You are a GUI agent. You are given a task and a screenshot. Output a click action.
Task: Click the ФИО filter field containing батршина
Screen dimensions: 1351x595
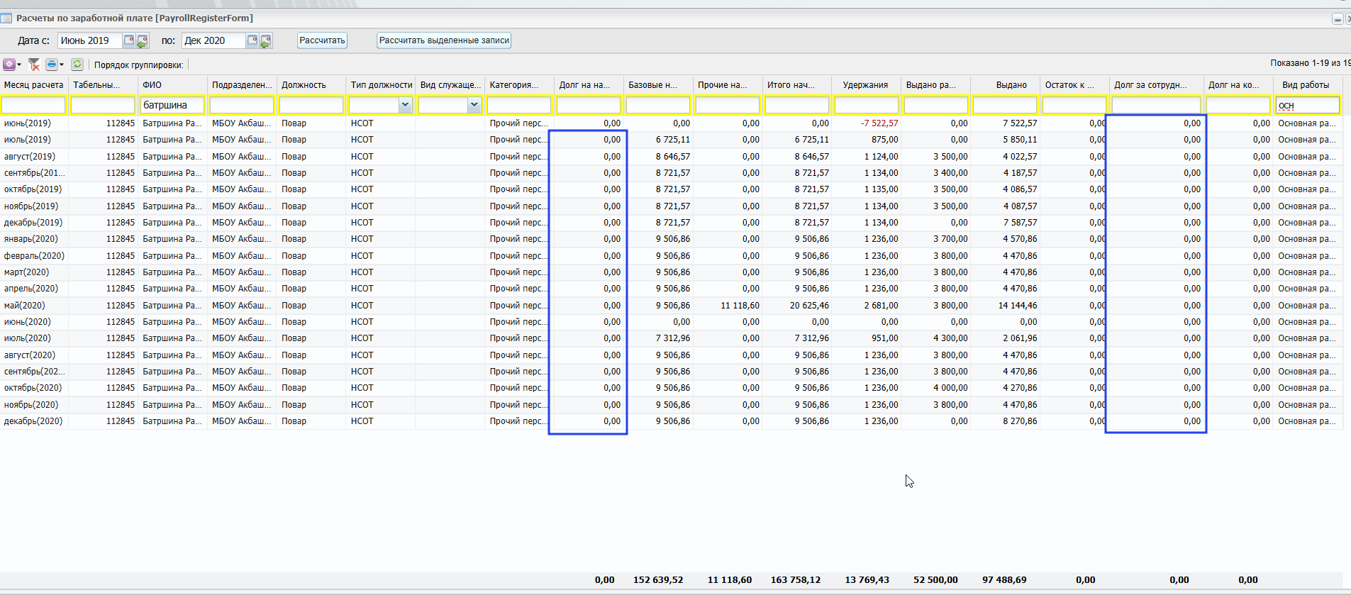point(172,105)
